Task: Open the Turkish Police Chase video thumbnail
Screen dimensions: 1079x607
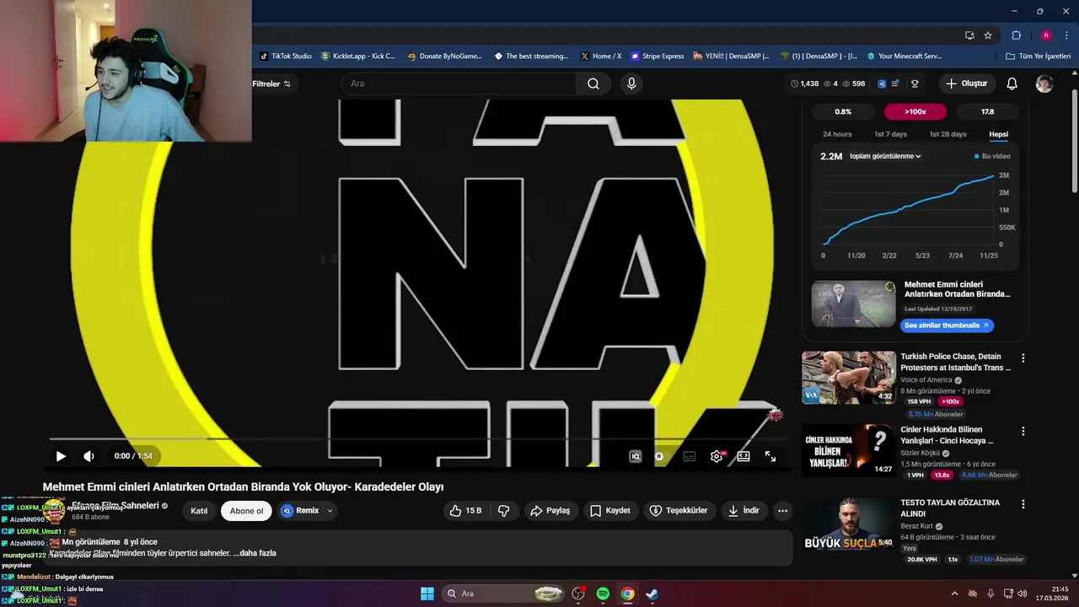Action: tap(849, 378)
